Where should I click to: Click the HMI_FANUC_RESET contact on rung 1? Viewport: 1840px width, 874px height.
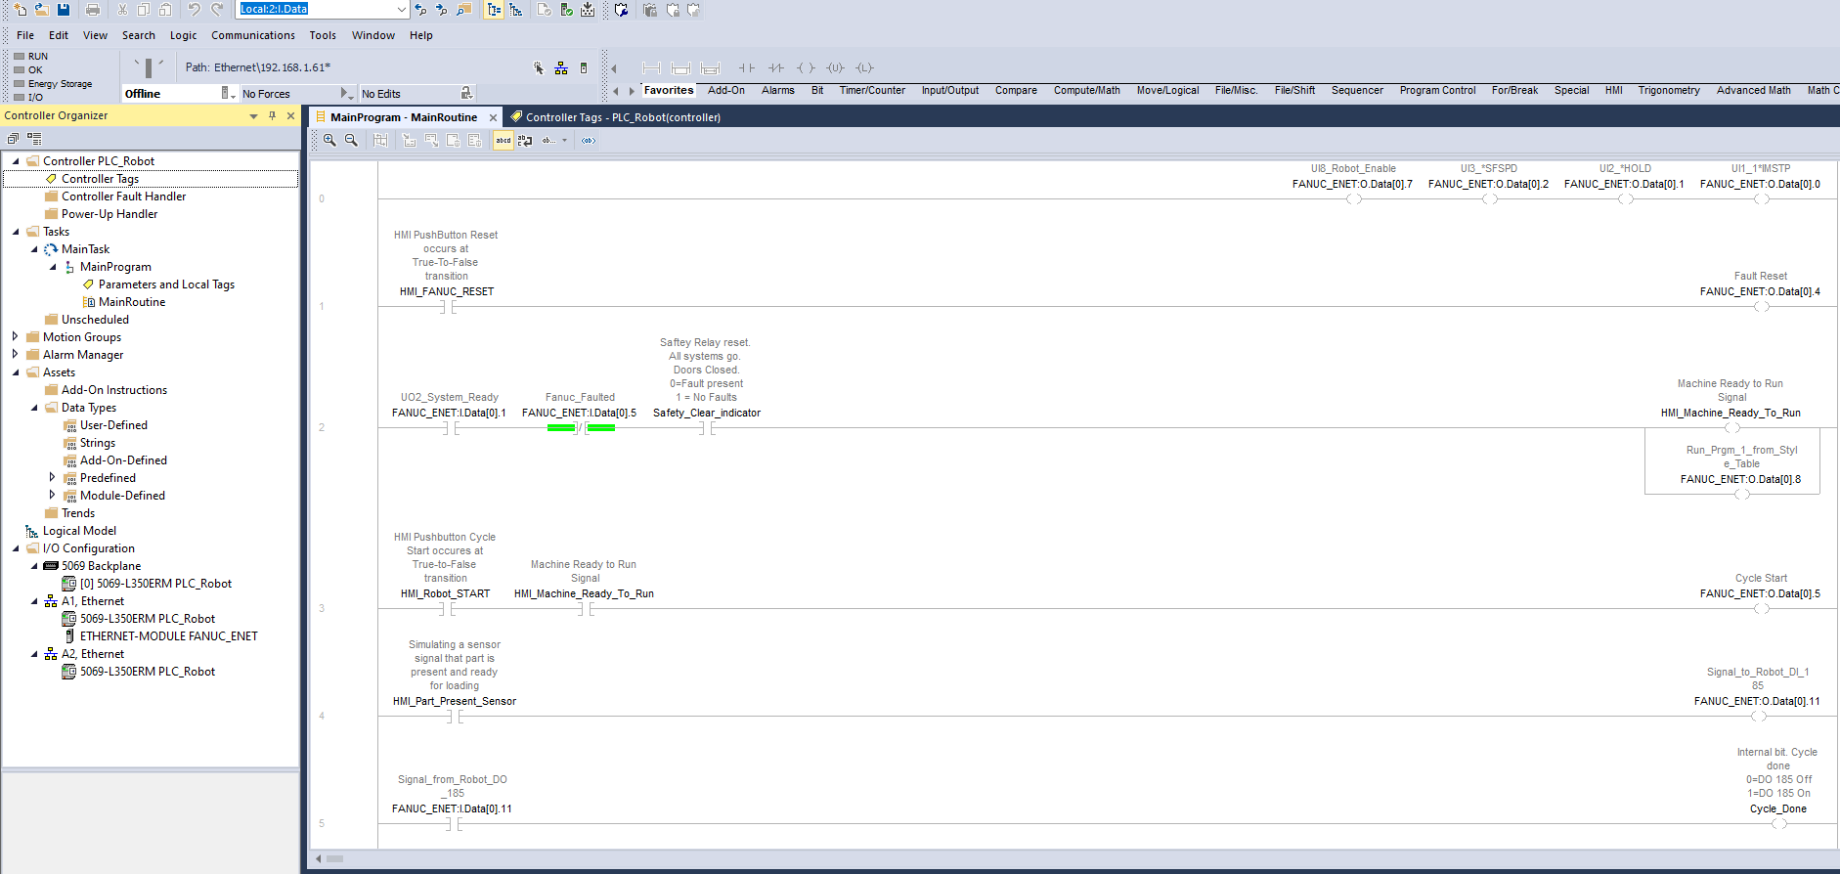coord(448,307)
